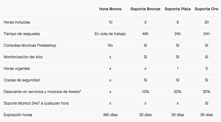Select the Soporte Plata column header
The width and height of the screenshot is (221, 122).
tap(177, 9)
